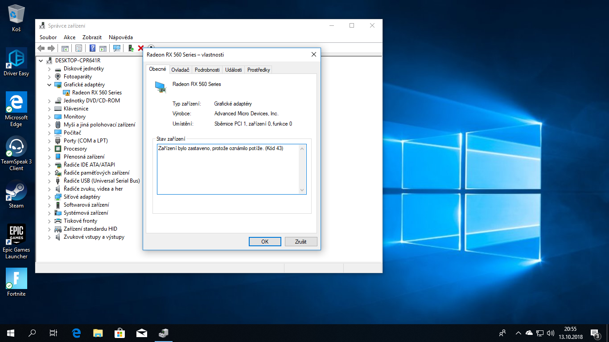The image size is (609, 342).
Task: Click the red X uninstall device icon
Action: pos(141,48)
